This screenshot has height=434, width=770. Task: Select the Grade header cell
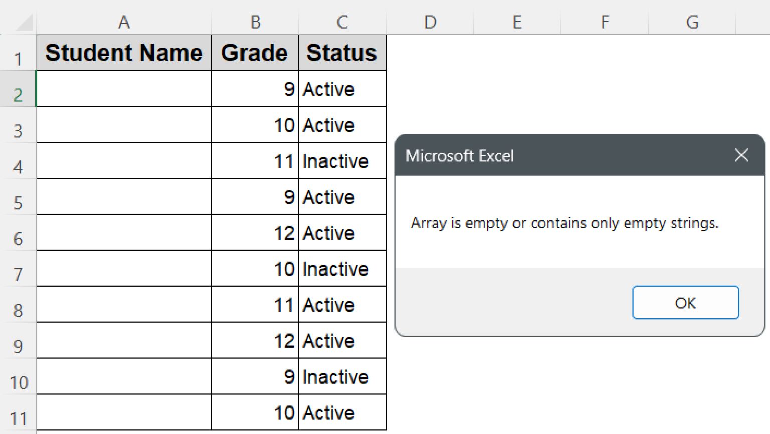pyautogui.click(x=255, y=53)
